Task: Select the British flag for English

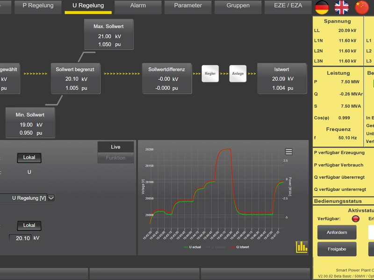Action: (x=341, y=7)
